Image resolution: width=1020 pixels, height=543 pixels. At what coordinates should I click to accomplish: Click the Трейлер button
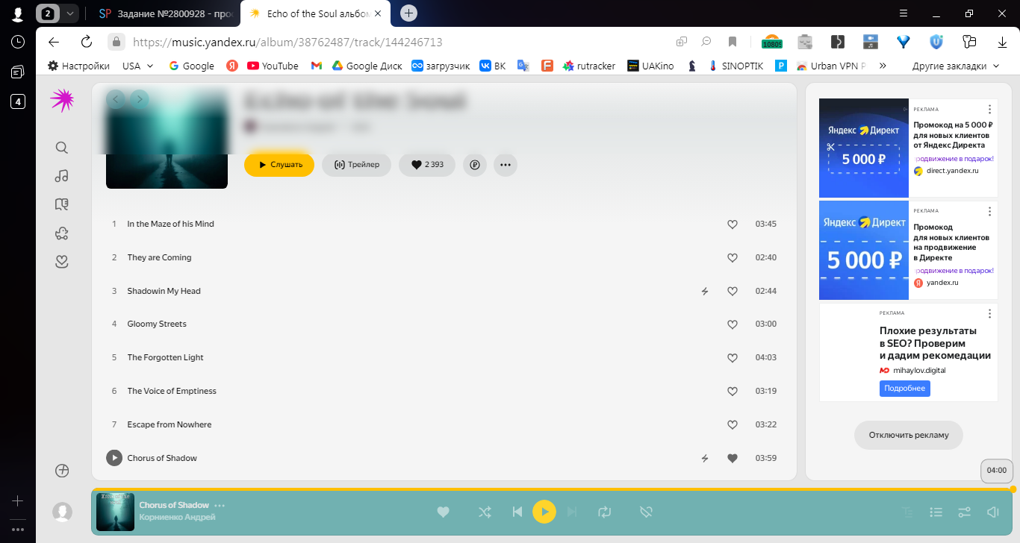356,165
